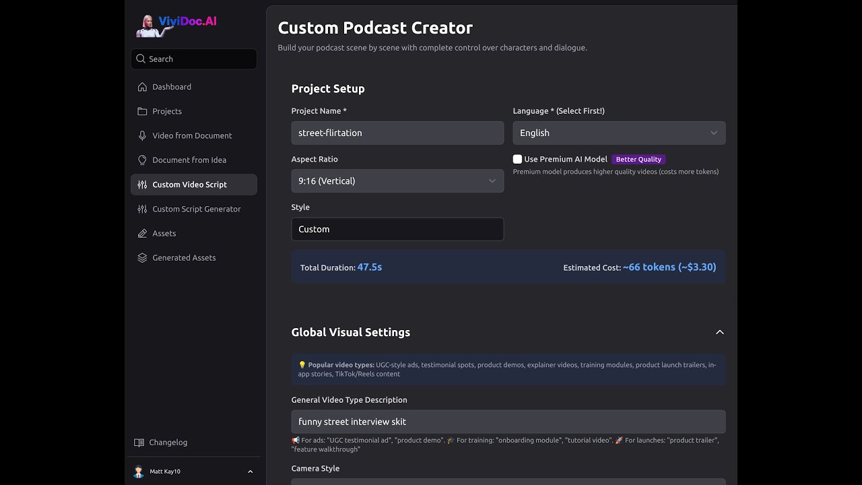Click the Camera Style label
The width and height of the screenshot is (862, 485).
315,468
